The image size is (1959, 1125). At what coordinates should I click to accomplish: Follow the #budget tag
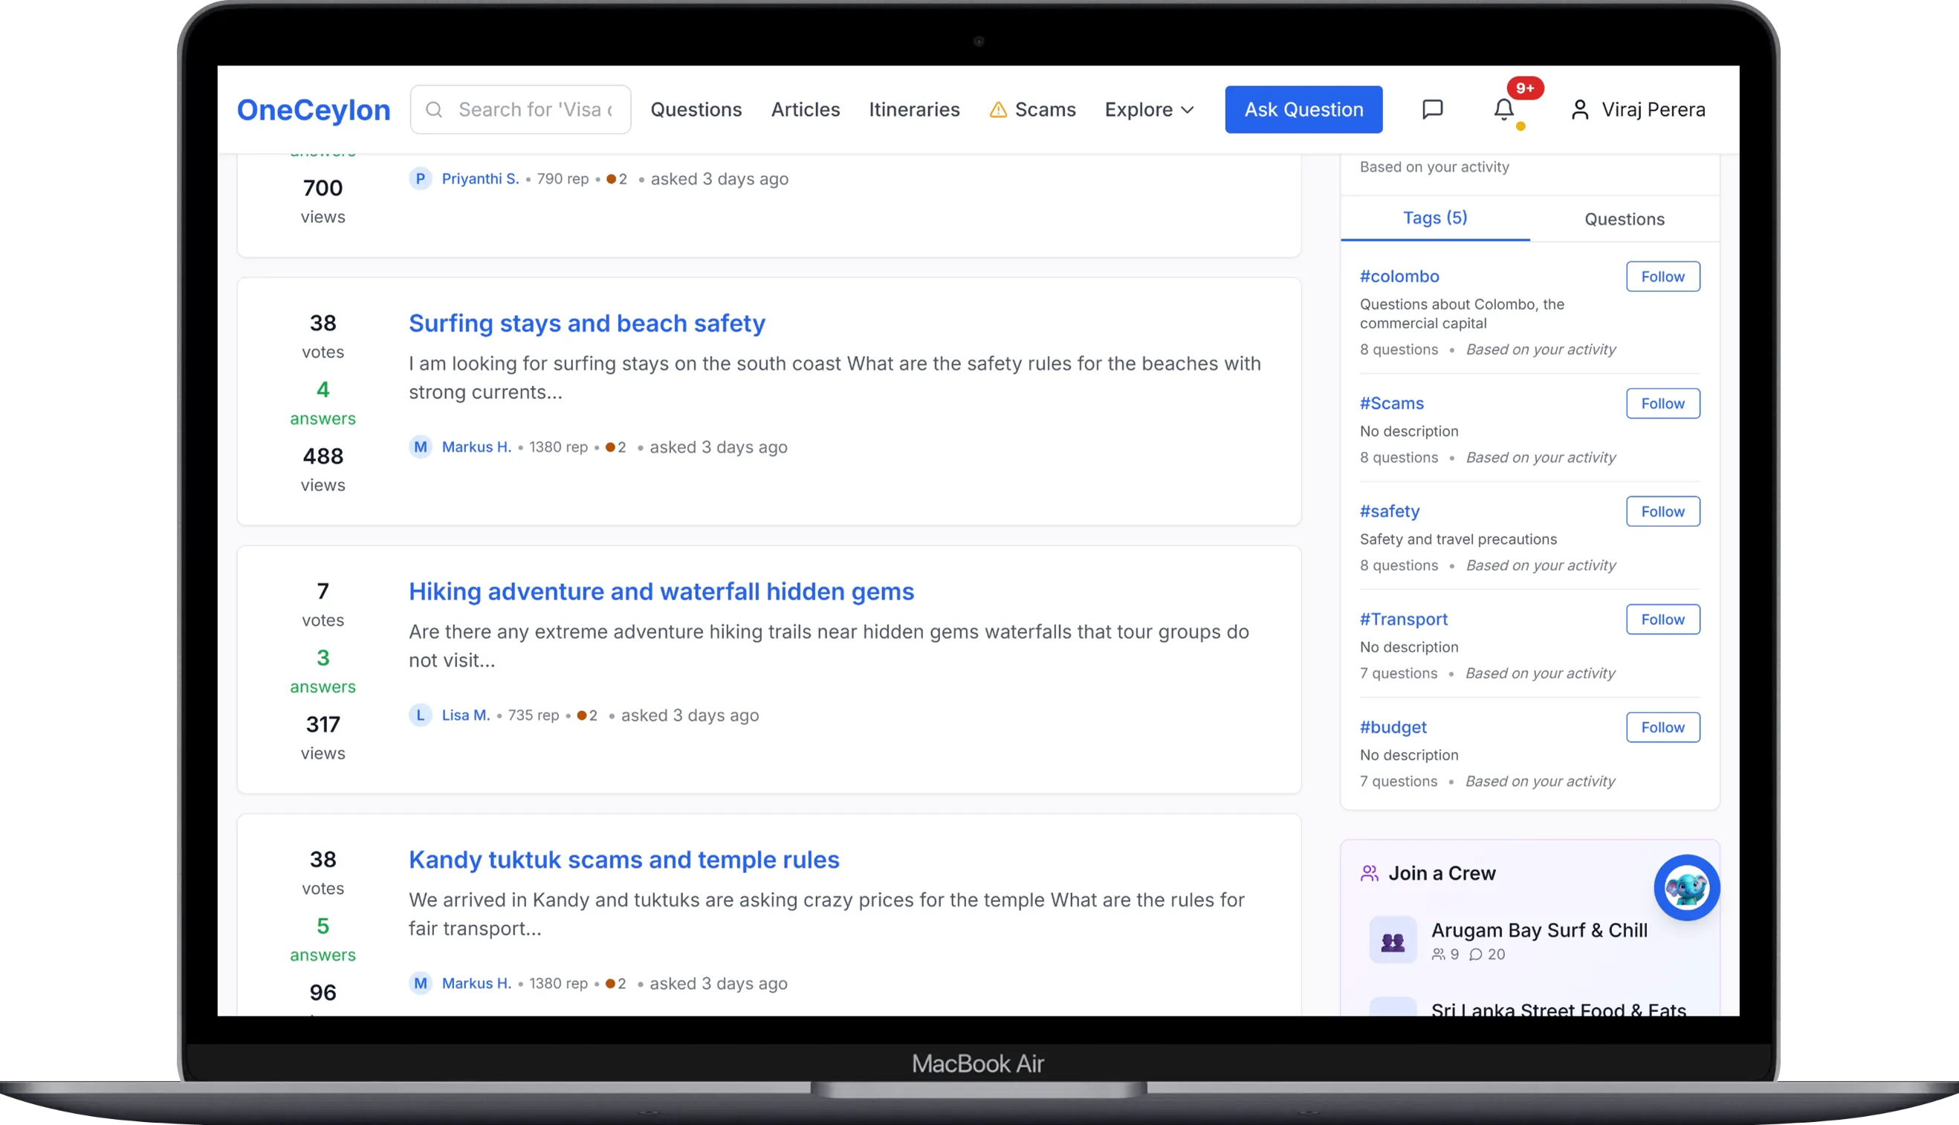(1662, 727)
